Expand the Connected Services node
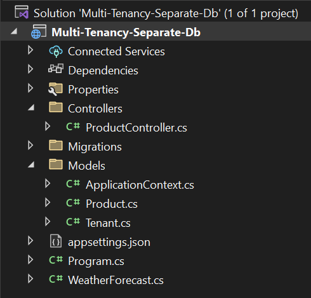Screen dimensions: 311x298 (30, 50)
